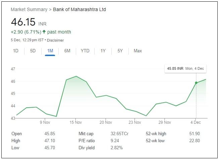
Task: Switch to the 5D range tab
Action: click(x=33, y=51)
